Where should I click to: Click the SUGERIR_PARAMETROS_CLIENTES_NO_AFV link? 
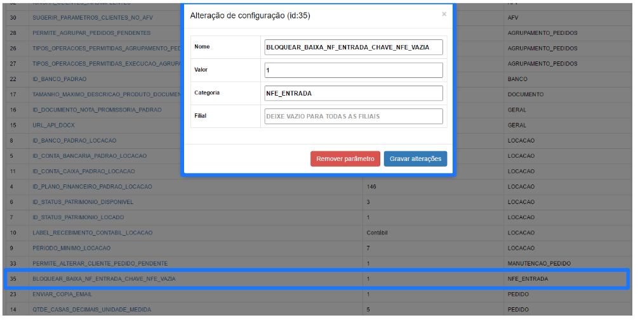[92, 18]
